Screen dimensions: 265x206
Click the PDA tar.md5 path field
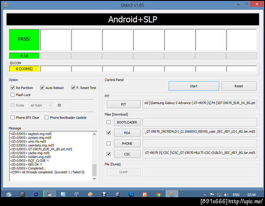200,132
